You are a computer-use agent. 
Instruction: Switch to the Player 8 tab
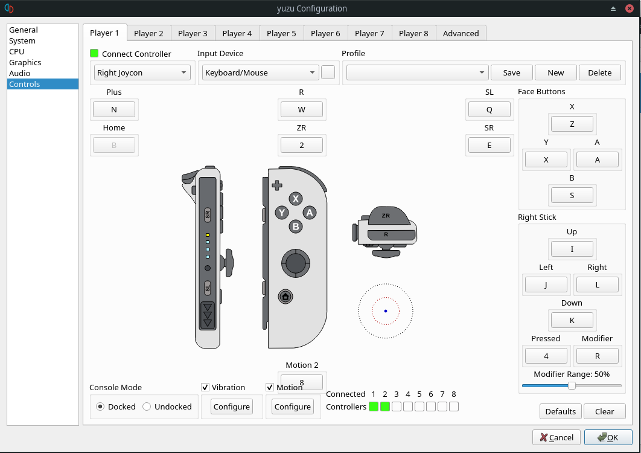[413, 34]
